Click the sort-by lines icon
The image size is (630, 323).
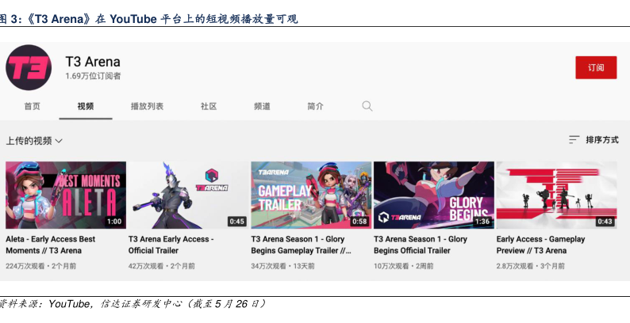(x=574, y=140)
